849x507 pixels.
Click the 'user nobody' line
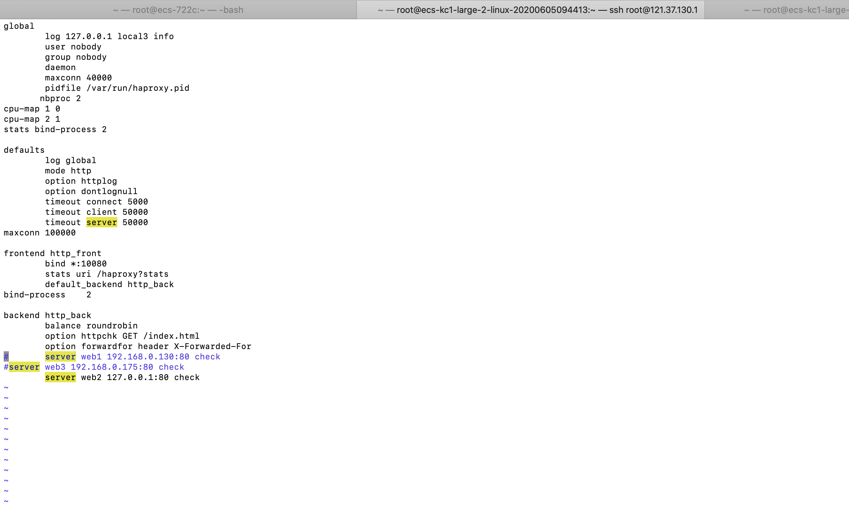tap(73, 47)
